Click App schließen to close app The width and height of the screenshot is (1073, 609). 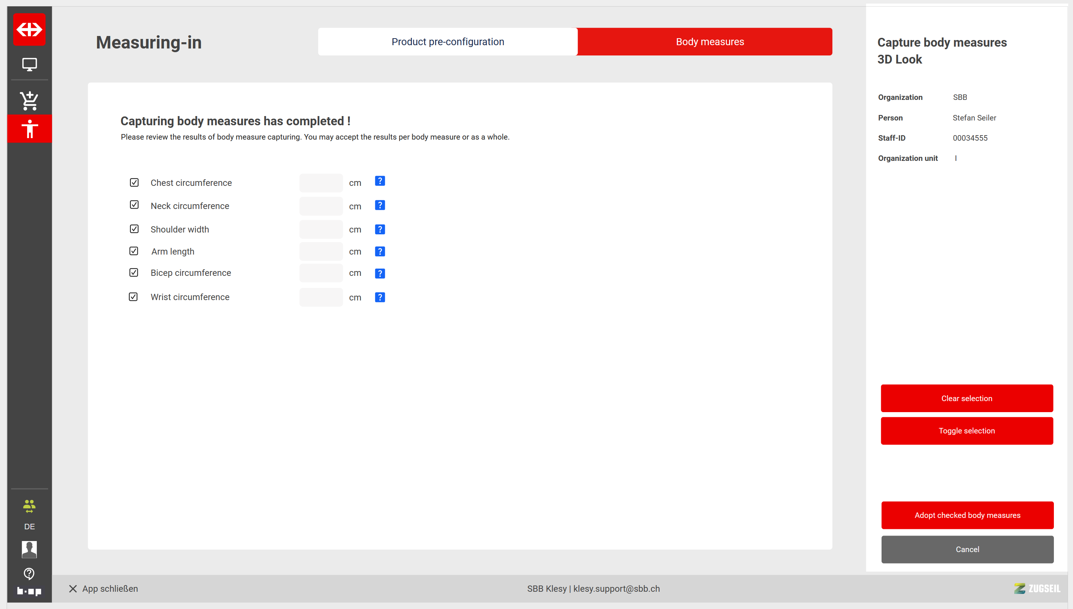(x=103, y=588)
